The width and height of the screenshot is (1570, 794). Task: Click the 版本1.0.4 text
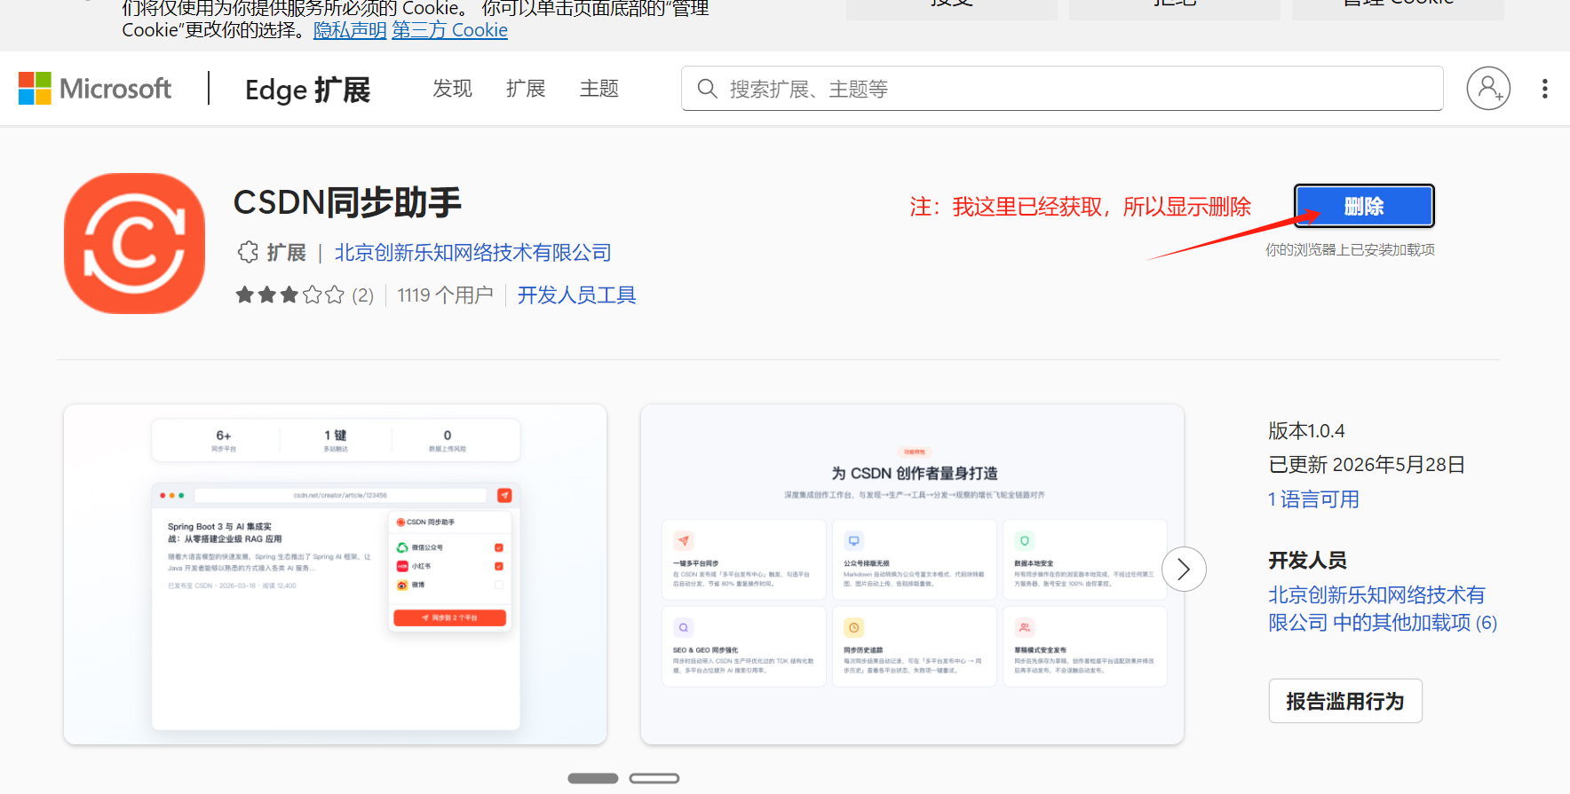click(1306, 431)
